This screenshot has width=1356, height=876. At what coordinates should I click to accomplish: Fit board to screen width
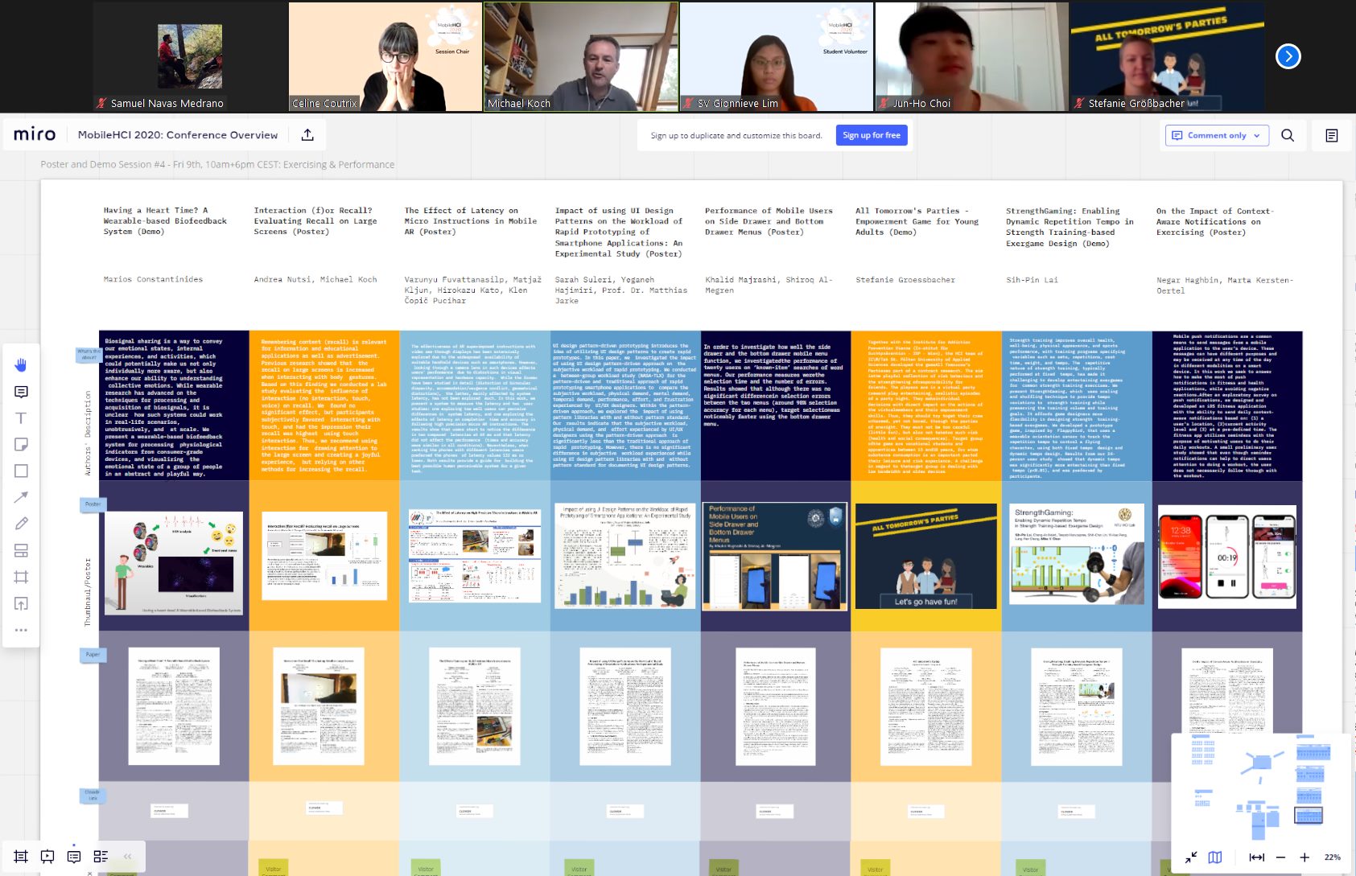click(x=1256, y=857)
